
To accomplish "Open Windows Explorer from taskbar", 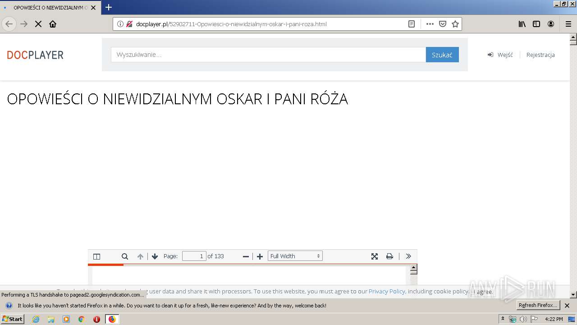I will [x=51, y=319].
